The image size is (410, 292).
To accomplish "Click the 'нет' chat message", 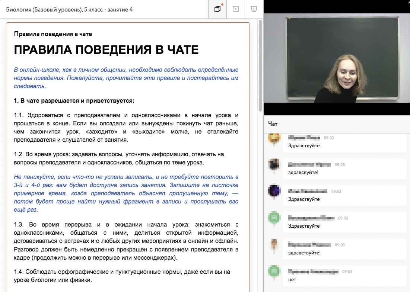I will point(292,280).
